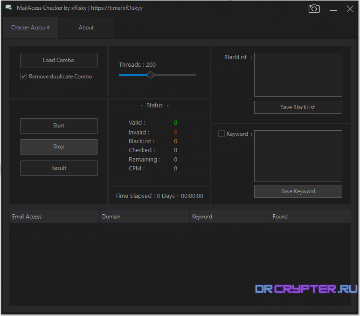Click the Checked count value

click(176, 150)
